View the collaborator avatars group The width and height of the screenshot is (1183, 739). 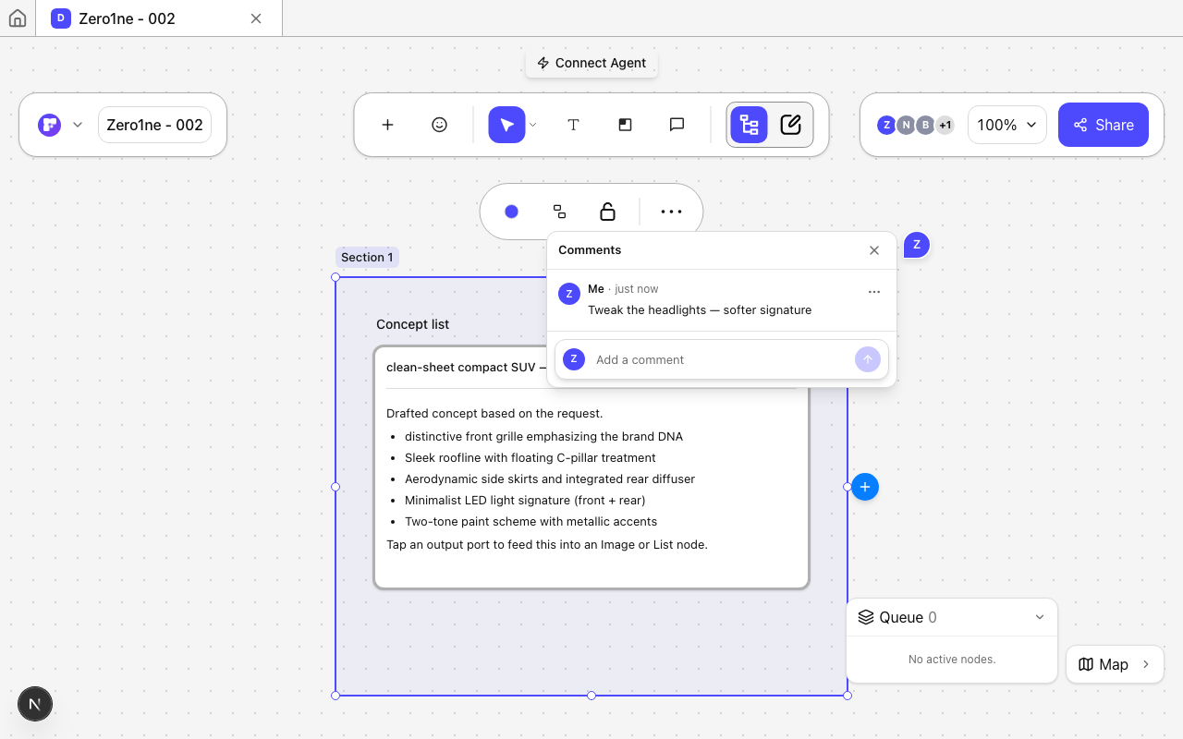point(916,125)
